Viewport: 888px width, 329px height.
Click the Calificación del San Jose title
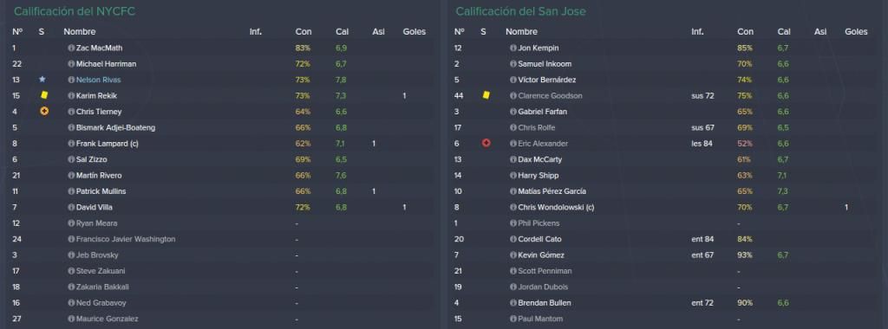click(x=520, y=11)
